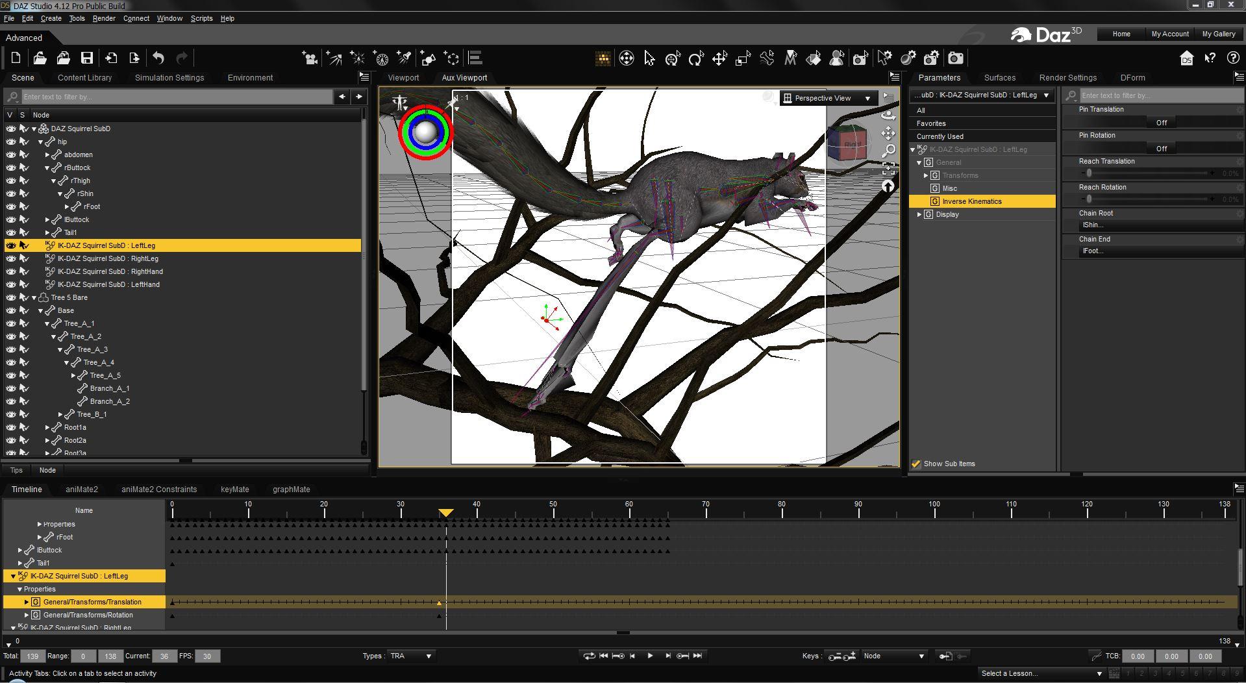This screenshot has width=1246, height=683.
Task: Click the Render camera icon
Action: click(x=955, y=58)
